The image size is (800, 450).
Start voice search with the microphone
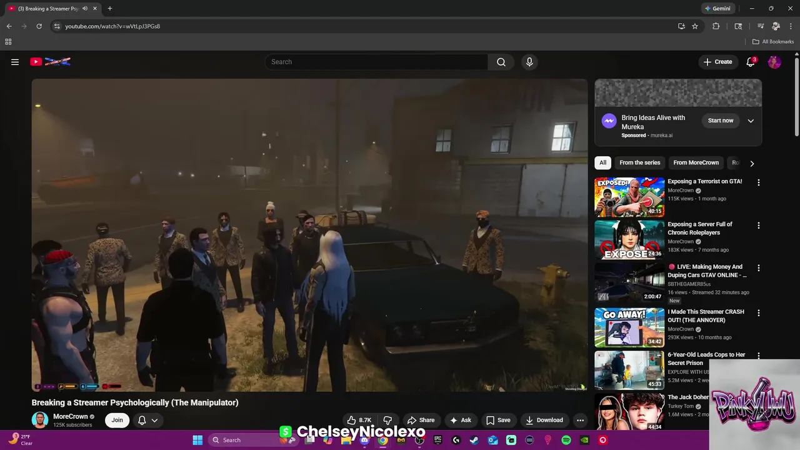click(529, 62)
